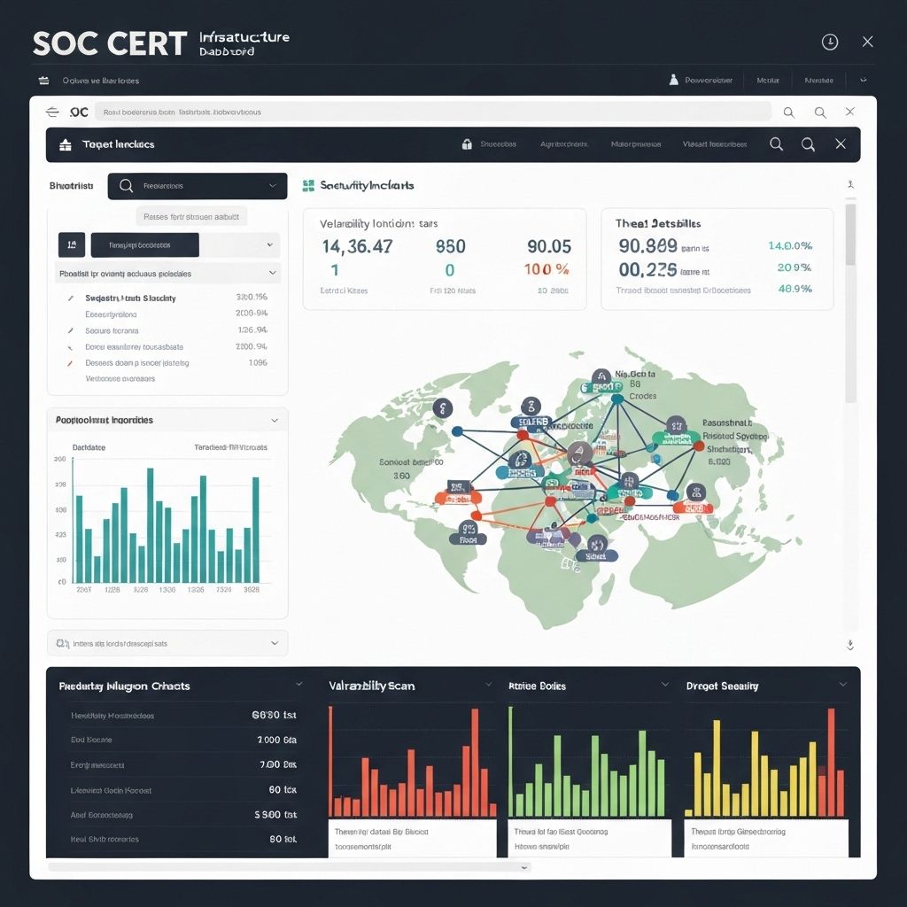Click the back arrow in the browser bar
Screen dimensions: 907x907
(52, 112)
